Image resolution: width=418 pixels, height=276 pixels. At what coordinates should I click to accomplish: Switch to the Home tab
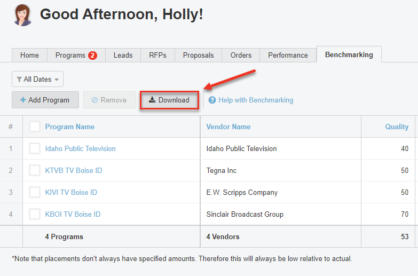pyautogui.click(x=29, y=56)
